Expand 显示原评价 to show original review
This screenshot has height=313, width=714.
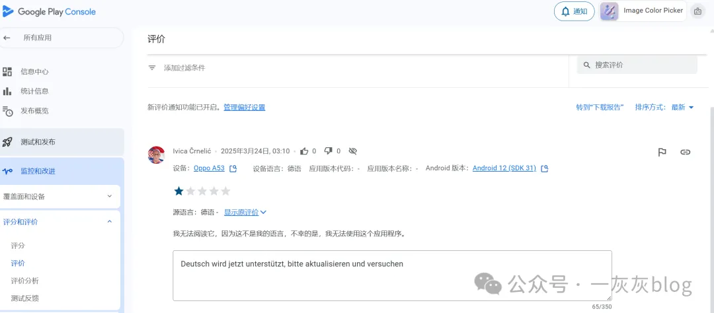245,213
